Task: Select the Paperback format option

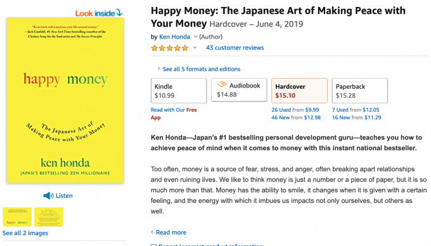Action: click(359, 91)
